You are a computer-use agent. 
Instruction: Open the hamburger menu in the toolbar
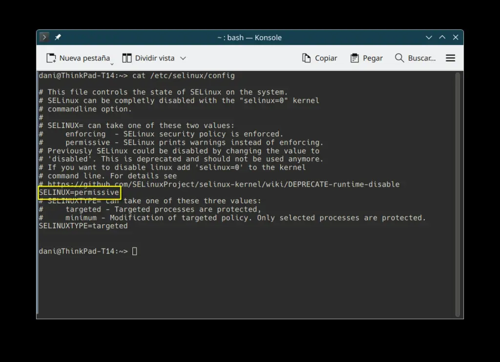pos(450,58)
